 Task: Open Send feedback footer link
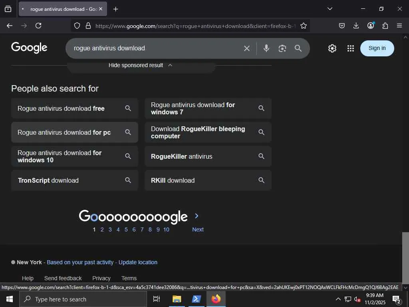point(63,278)
